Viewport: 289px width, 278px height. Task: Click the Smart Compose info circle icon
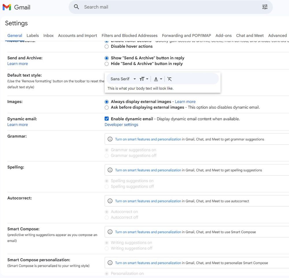[110, 232]
